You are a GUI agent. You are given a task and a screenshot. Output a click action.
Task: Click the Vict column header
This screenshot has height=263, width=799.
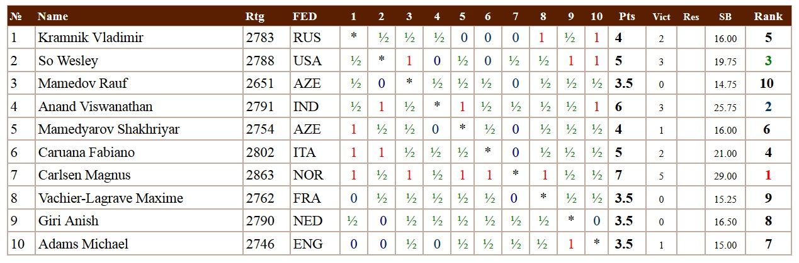[661, 17]
